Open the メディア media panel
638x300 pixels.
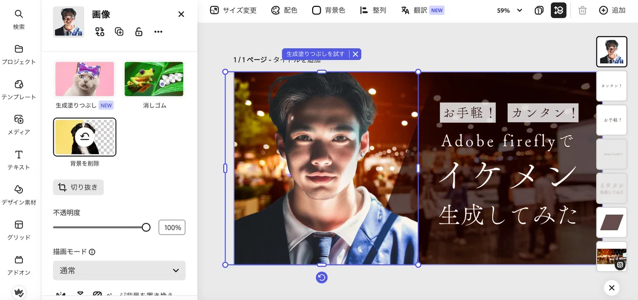(19, 124)
